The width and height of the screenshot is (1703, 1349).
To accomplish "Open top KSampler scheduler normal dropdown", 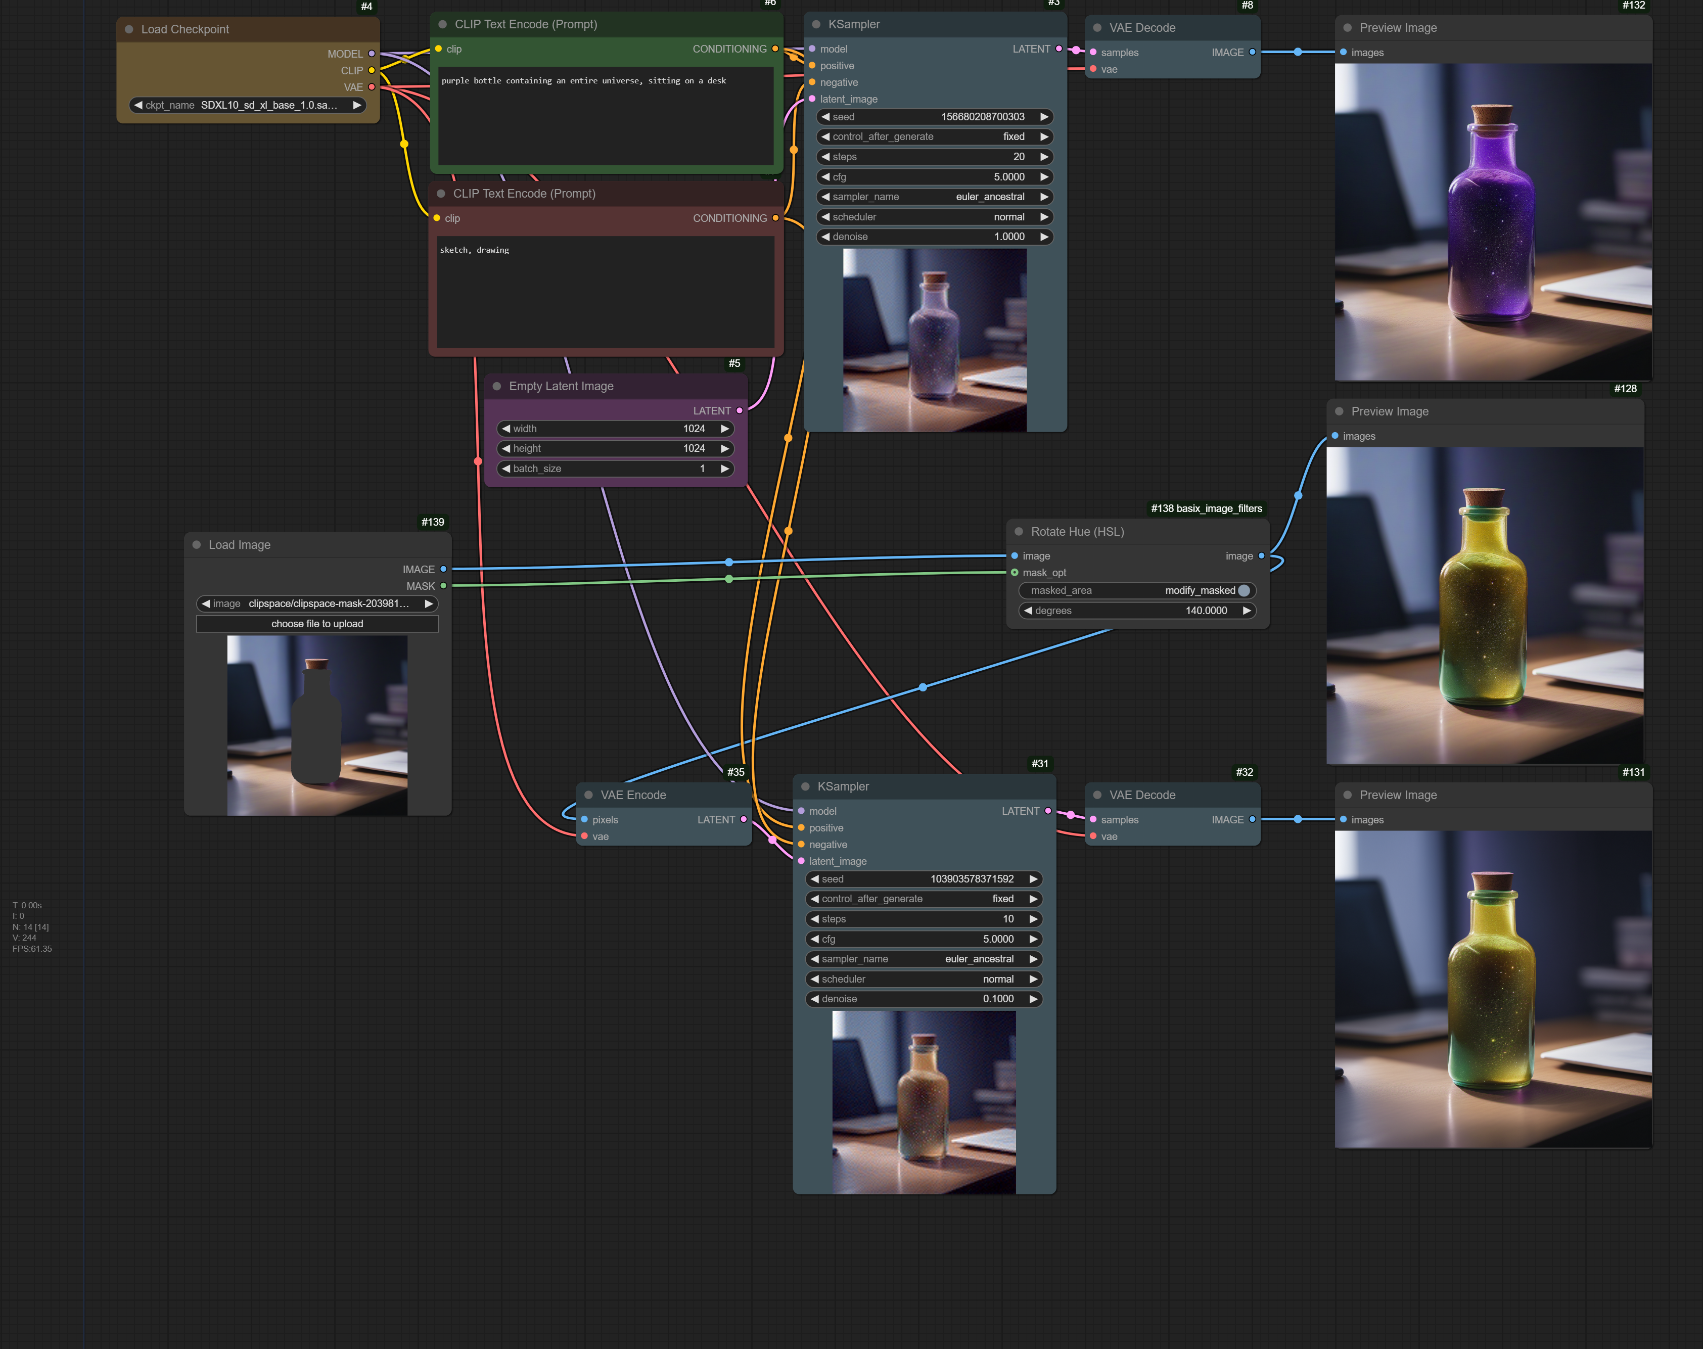I will click(x=935, y=217).
